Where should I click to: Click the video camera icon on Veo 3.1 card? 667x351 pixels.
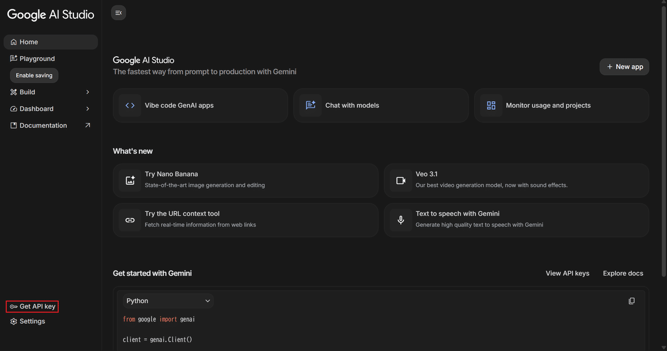401,180
